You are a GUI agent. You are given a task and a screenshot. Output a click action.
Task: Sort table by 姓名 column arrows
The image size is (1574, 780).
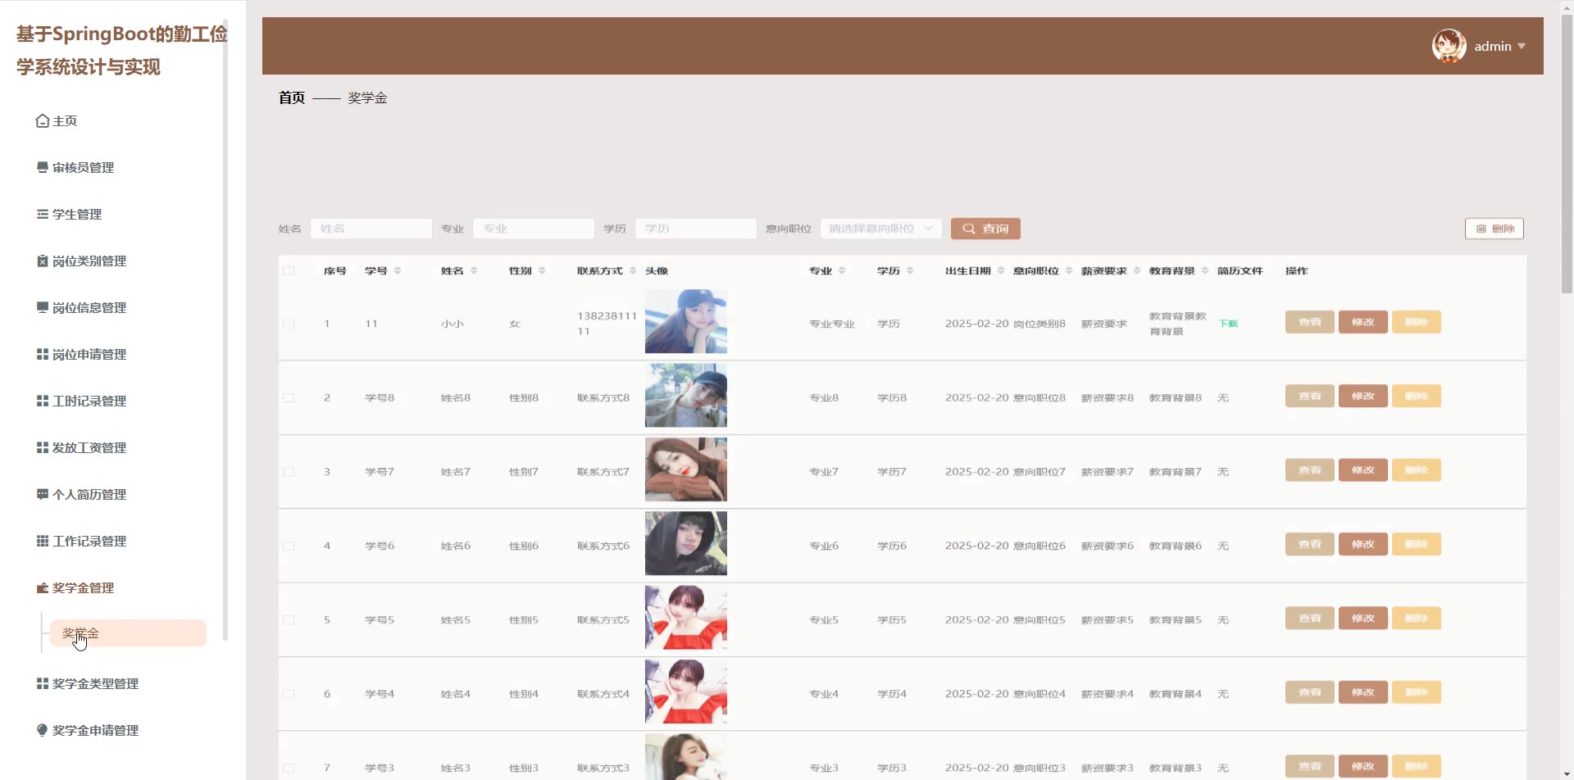[474, 270]
